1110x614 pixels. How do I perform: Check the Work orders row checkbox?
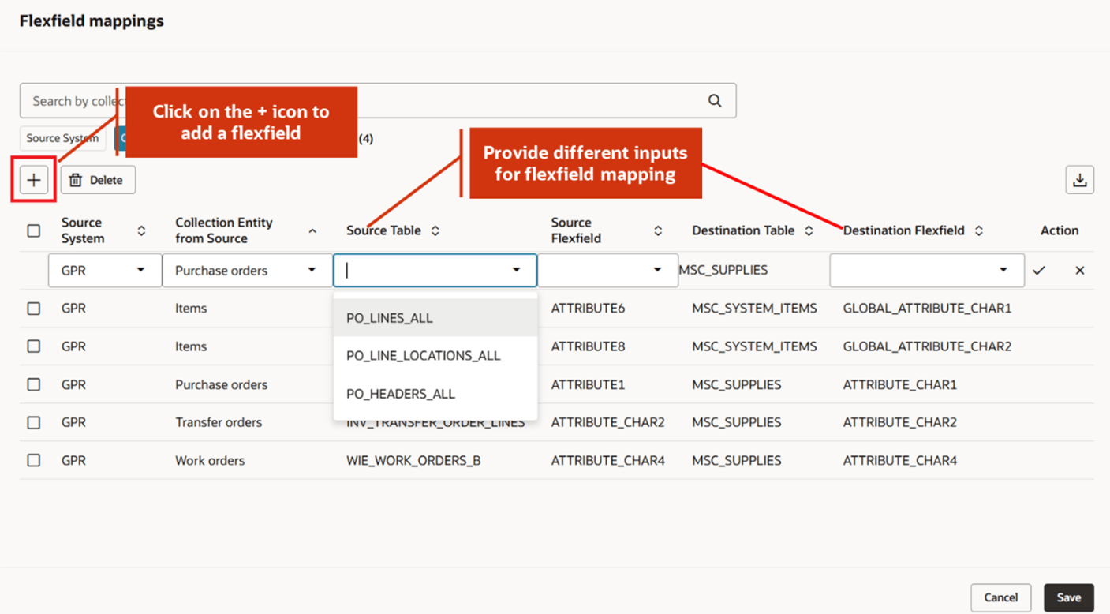(x=33, y=460)
